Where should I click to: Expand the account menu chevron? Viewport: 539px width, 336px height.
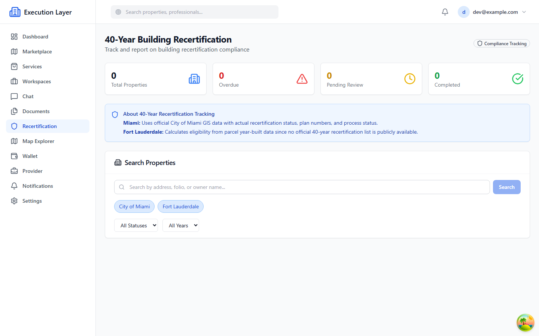pos(524,12)
